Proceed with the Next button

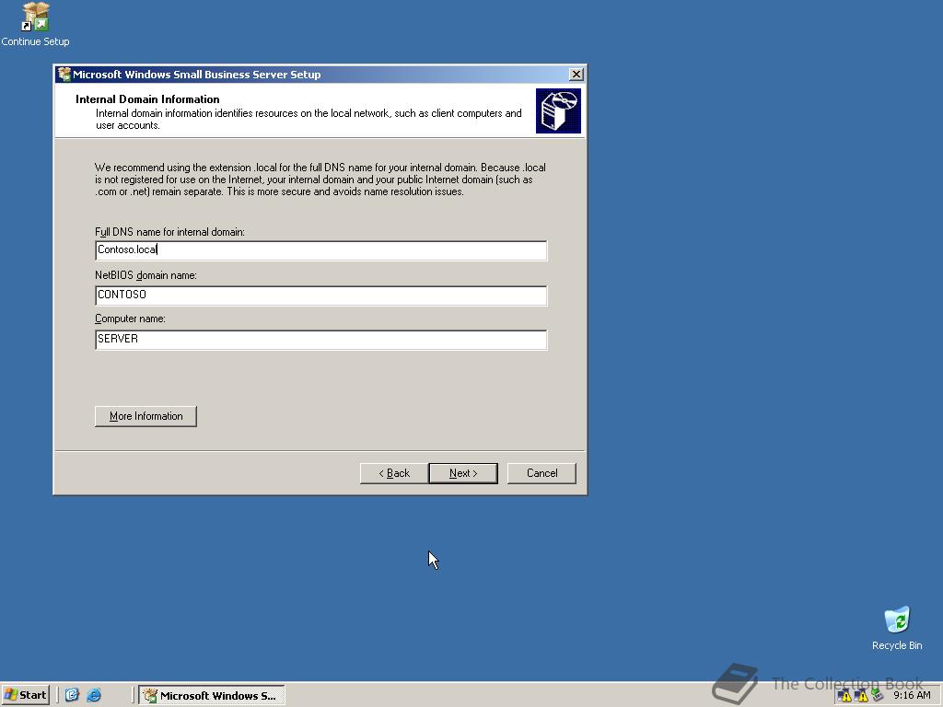point(463,473)
